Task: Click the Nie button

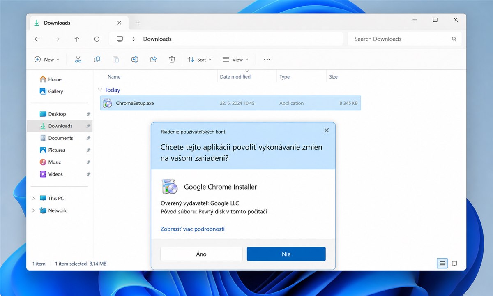Action: click(x=286, y=254)
